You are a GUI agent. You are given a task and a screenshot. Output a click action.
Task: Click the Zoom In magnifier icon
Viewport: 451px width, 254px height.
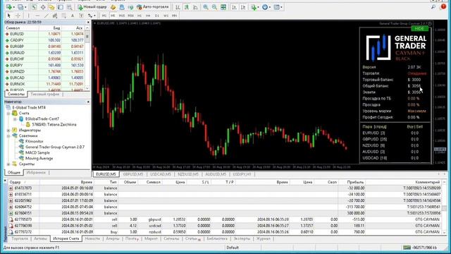click(x=206, y=7)
